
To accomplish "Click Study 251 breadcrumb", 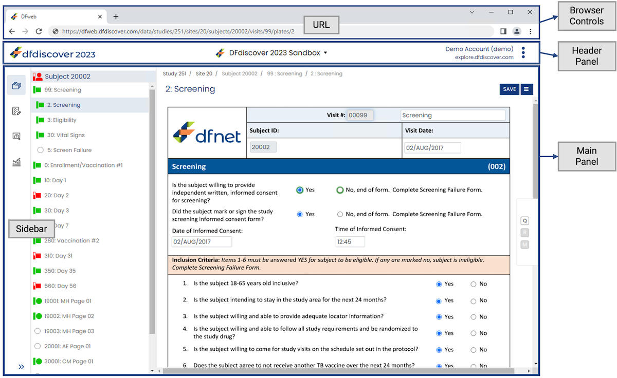I will 174,73.
